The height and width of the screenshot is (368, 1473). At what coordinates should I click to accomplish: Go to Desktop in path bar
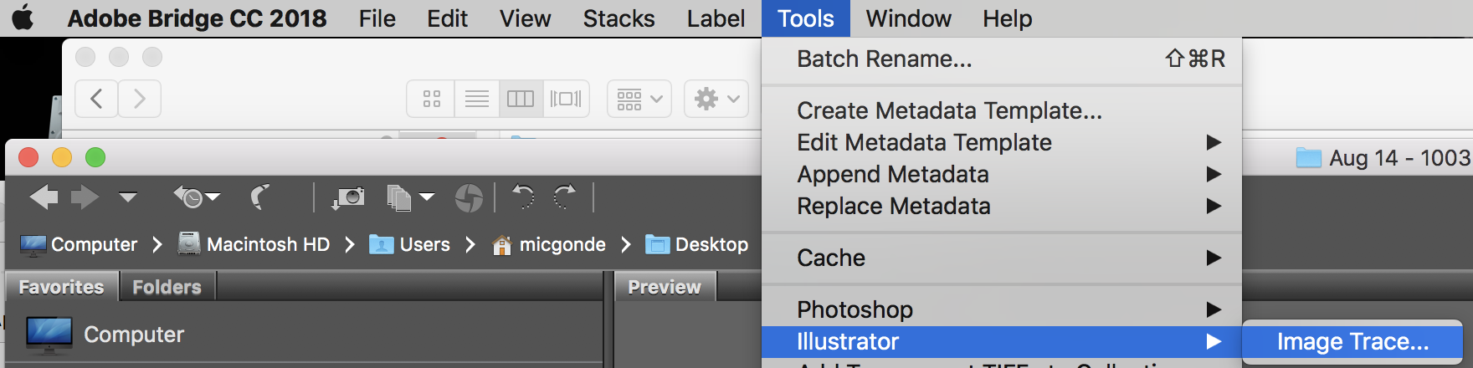click(711, 244)
